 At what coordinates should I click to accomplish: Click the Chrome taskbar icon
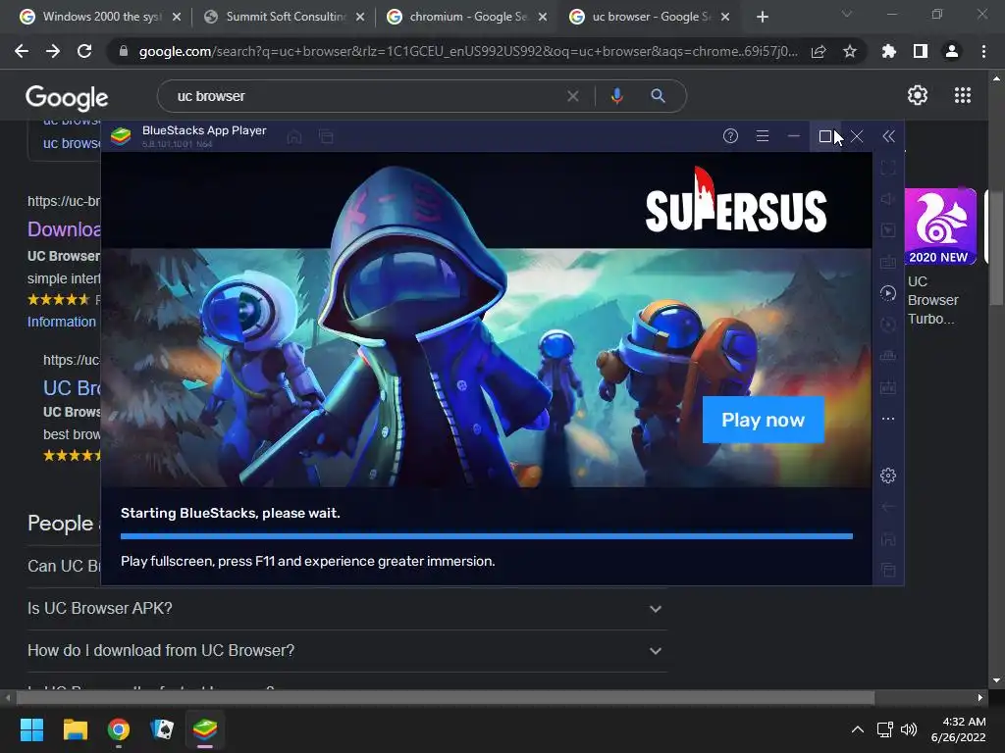pos(119,729)
